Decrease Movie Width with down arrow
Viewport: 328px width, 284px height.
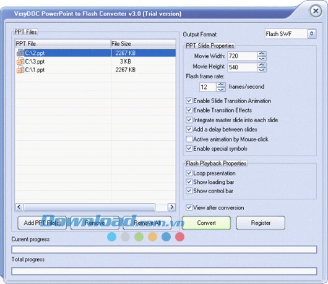click(262, 59)
